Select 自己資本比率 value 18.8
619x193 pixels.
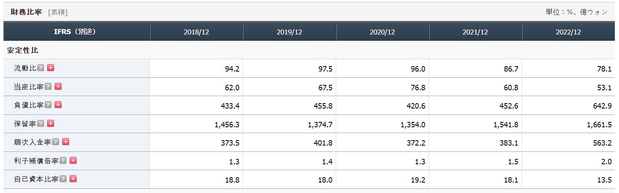(x=232, y=180)
